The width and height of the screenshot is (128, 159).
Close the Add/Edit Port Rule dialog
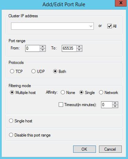(121, 3)
